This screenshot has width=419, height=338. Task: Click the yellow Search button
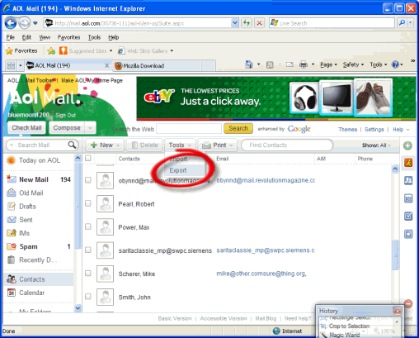coord(238,128)
